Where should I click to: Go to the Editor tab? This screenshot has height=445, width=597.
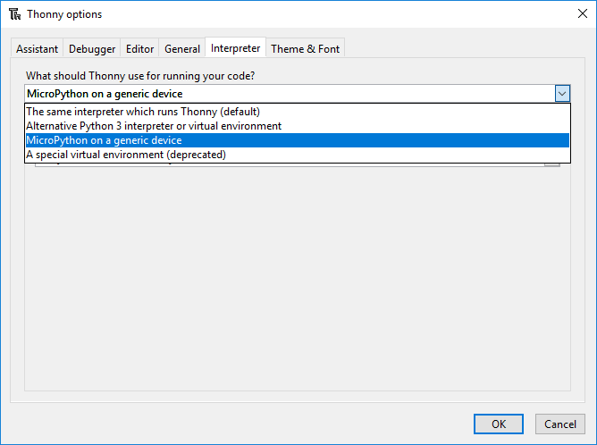(x=140, y=49)
